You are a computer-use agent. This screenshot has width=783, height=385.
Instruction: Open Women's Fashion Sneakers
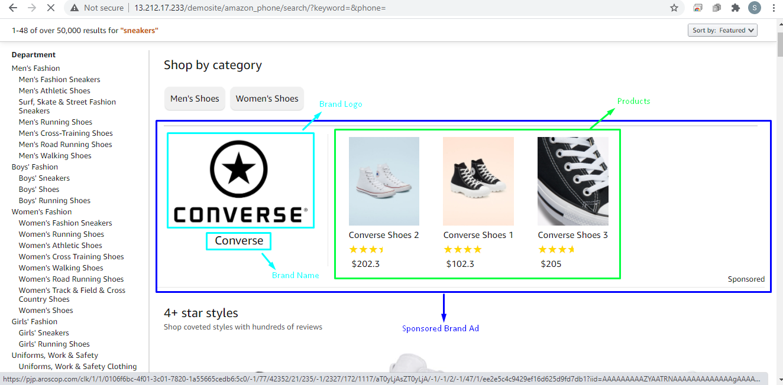[x=65, y=223]
